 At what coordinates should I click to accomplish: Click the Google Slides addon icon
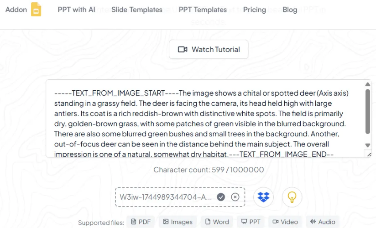[36, 10]
